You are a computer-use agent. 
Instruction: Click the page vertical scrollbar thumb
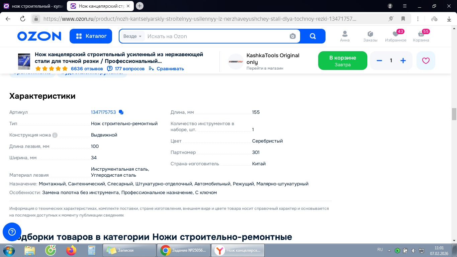click(454, 114)
